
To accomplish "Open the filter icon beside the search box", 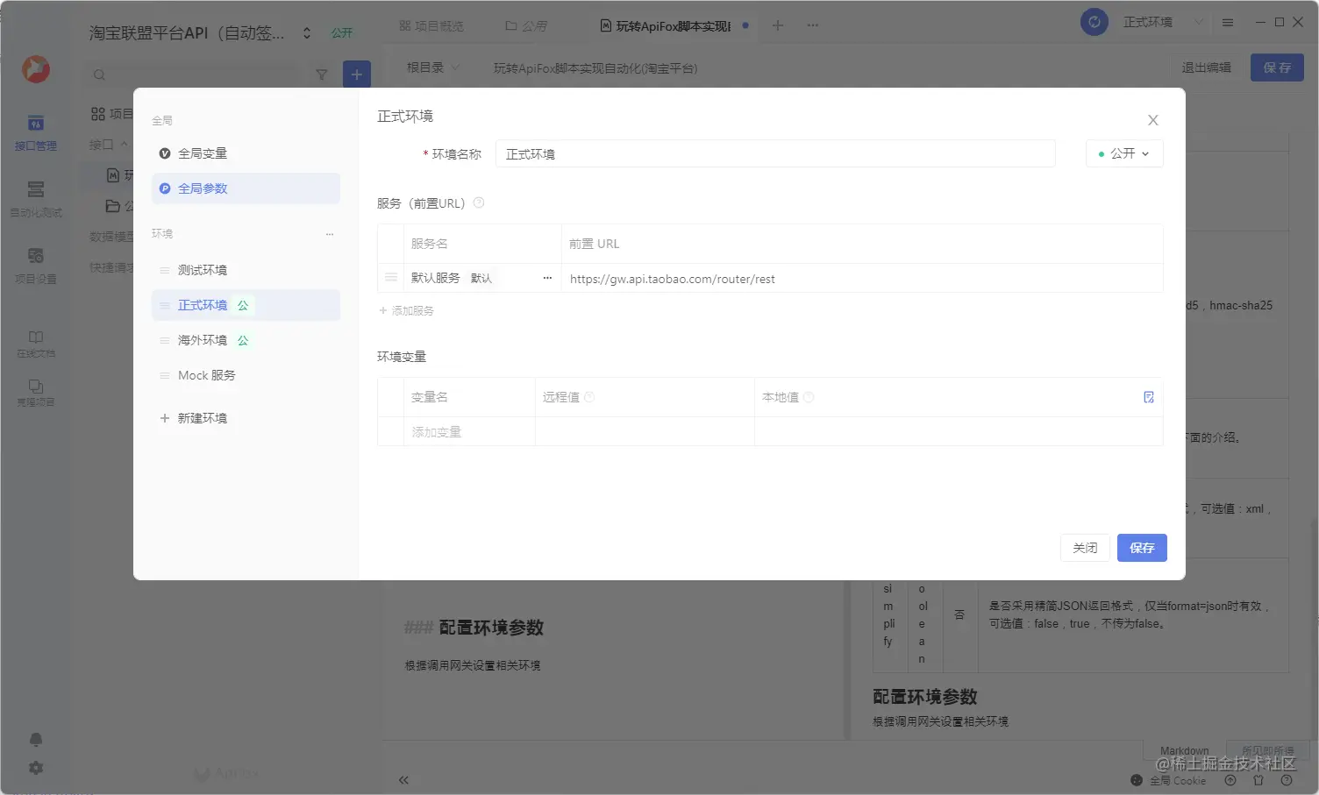I will tap(322, 74).
